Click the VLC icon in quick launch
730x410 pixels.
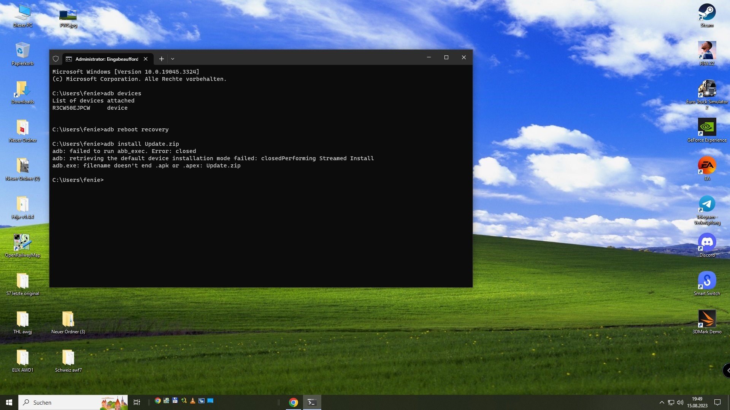coord(193,401)
